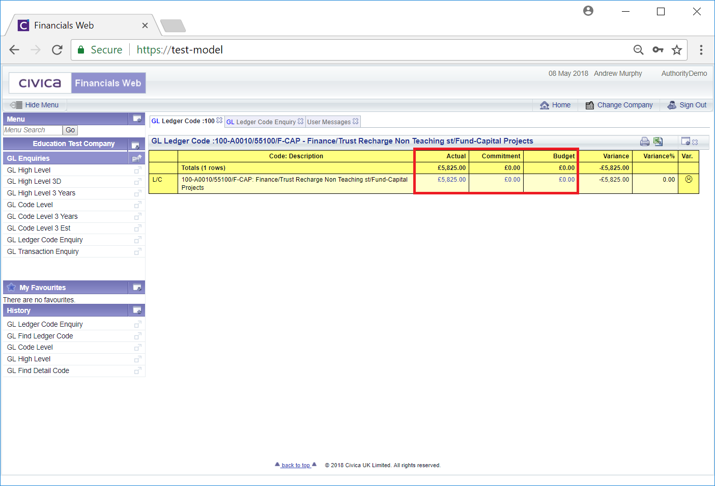Click saved password key icon
Viewport: 715px width, 486px height.
coord(657,50)
